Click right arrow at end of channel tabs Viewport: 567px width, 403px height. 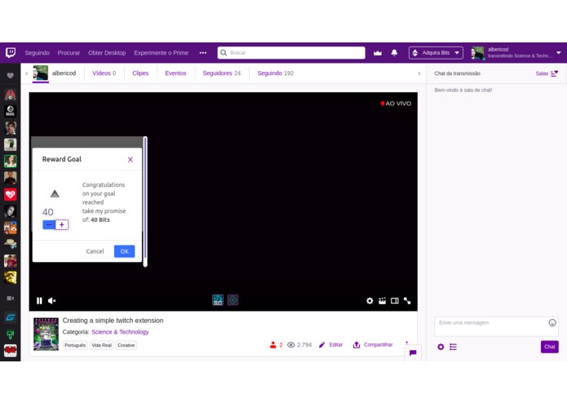[419, 73]
